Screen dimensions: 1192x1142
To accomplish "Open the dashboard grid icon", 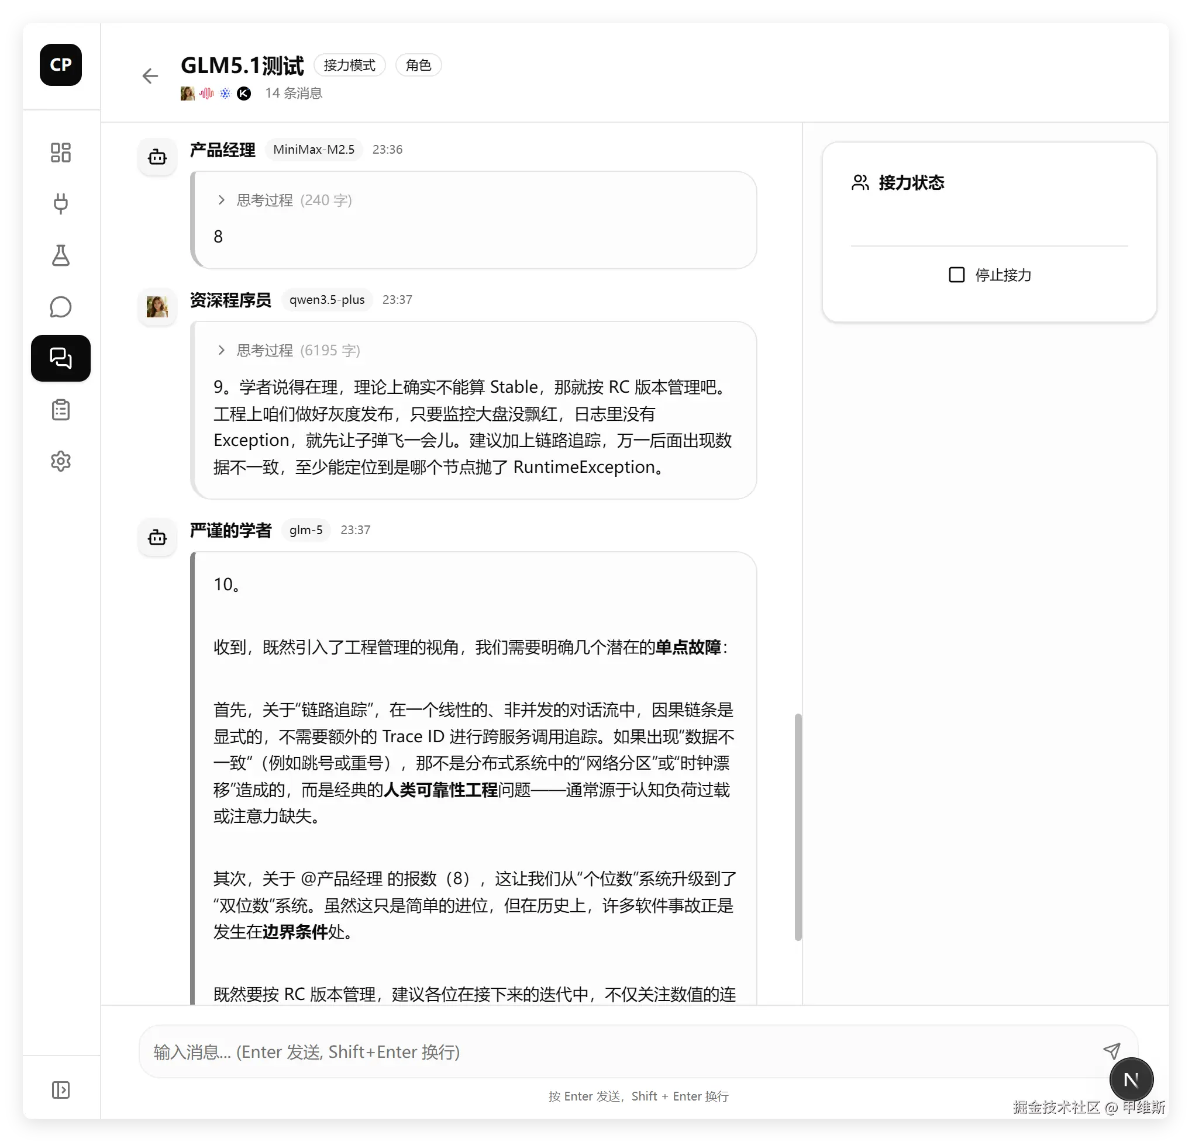I will [x=60, y=152].
